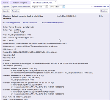Click the ESMTP id DAEC21C00089 line

pos(33,71)
